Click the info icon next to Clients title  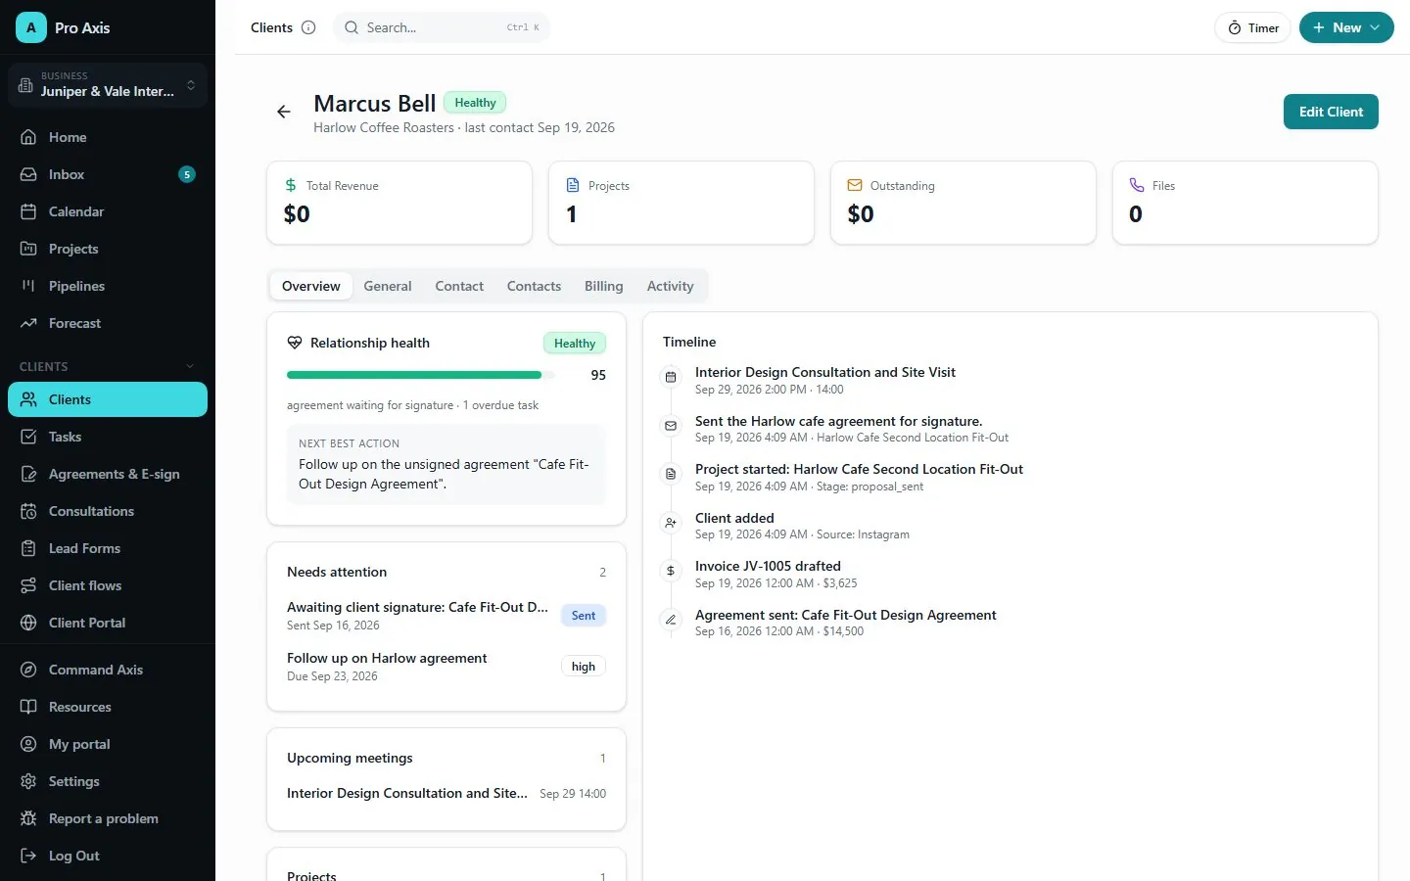tap(308, 27)
